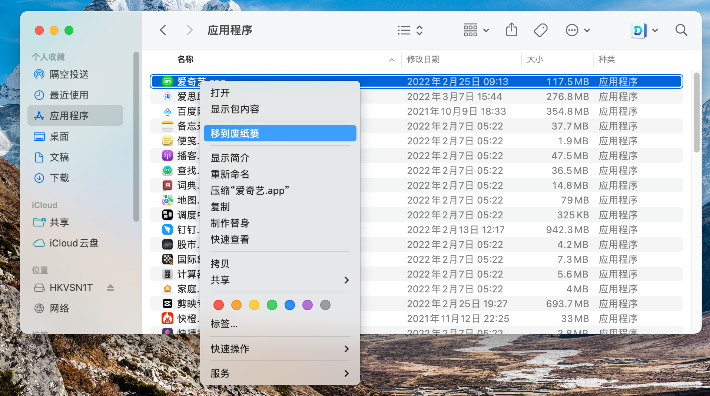Sort by the 名称 column header

(185, 59)
